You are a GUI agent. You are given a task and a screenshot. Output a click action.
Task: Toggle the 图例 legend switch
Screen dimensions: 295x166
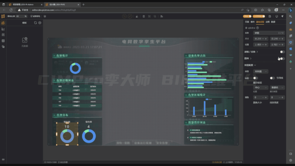(x=282, y=59)
